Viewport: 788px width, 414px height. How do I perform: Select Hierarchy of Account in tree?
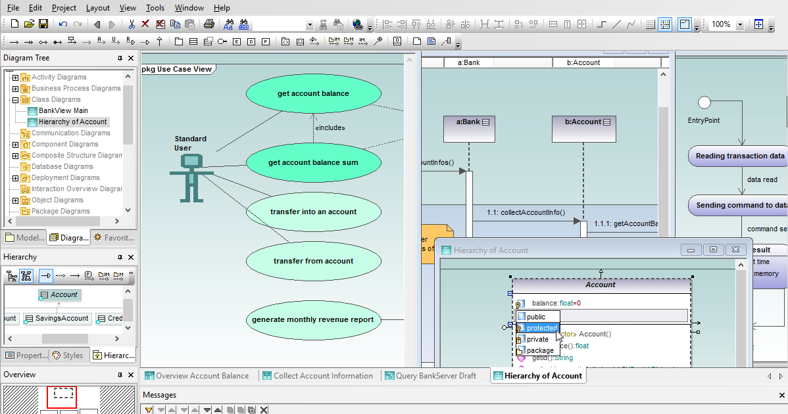click(x=72, y=122)
